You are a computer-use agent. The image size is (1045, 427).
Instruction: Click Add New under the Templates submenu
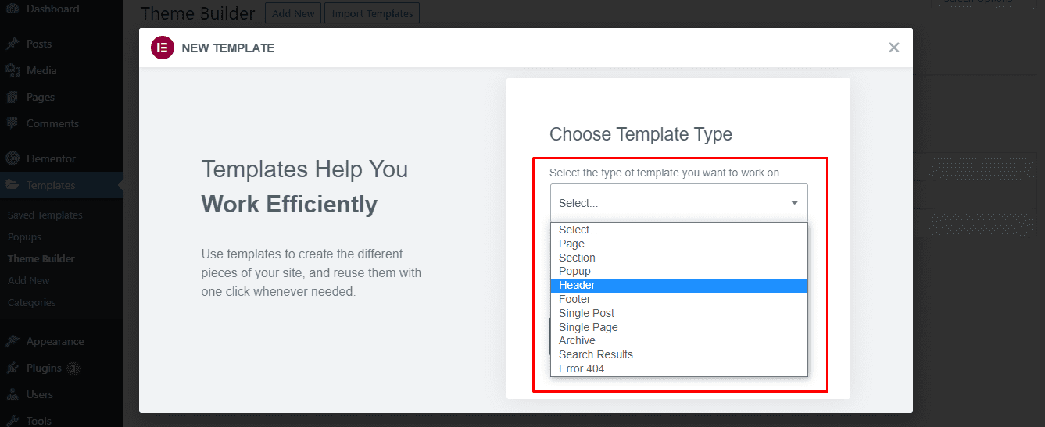point(28,280)
